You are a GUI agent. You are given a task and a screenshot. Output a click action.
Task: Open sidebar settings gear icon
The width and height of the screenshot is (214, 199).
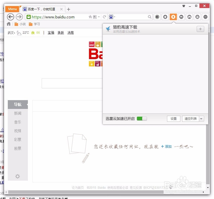[18, 176]
